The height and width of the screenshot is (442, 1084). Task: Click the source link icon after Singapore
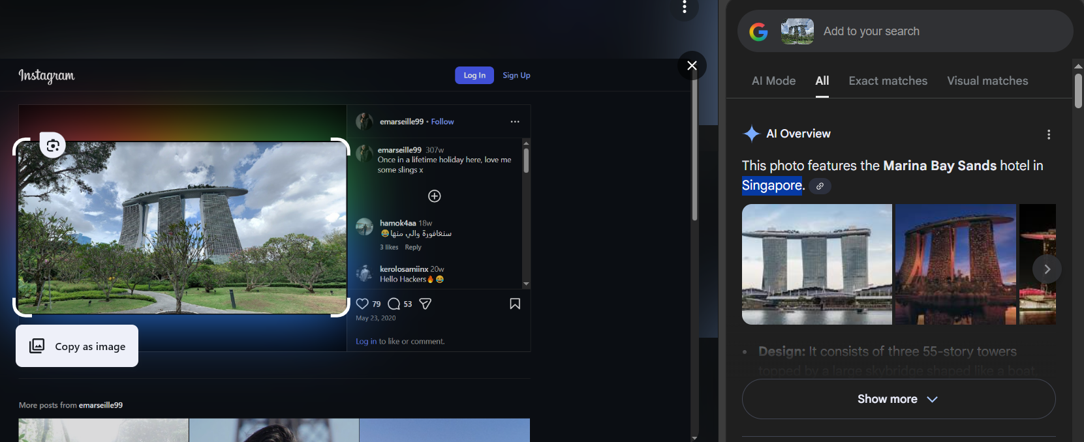click(x=820, y=186)
